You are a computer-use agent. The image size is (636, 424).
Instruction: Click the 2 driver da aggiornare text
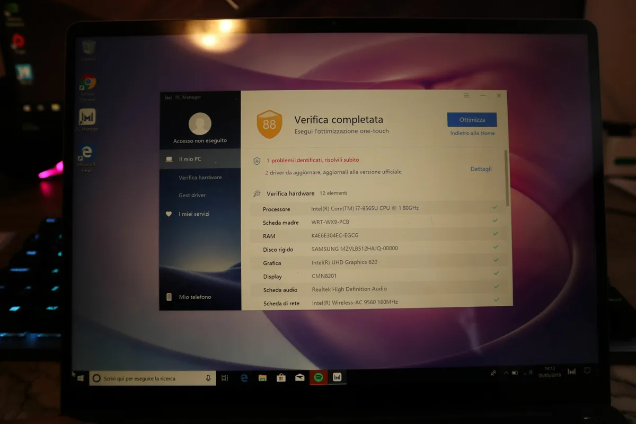click(333, 172)
